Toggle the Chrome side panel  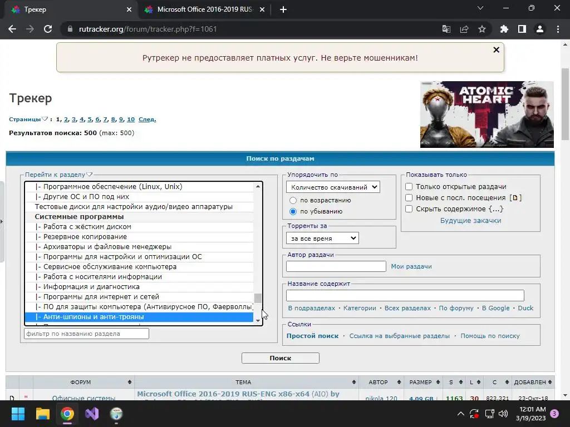tap(522, 29)
